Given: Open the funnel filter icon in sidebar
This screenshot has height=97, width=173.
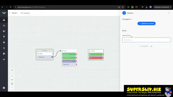Looking at the screenshot, I should pyautogui.click(x=4, y=37).
